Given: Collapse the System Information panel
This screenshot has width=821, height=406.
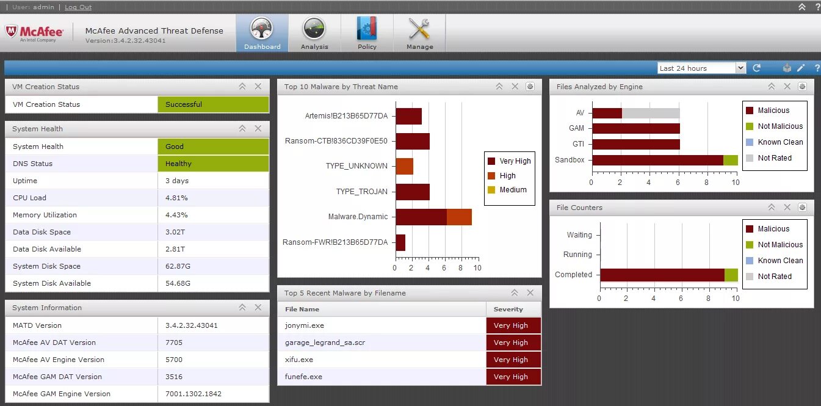Looking at the screenshot, I should tap(242, 308).
